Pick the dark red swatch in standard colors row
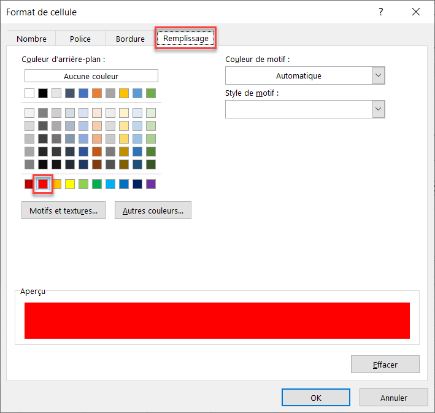Viewport: 435px width, 413px height. pos(29,184)
